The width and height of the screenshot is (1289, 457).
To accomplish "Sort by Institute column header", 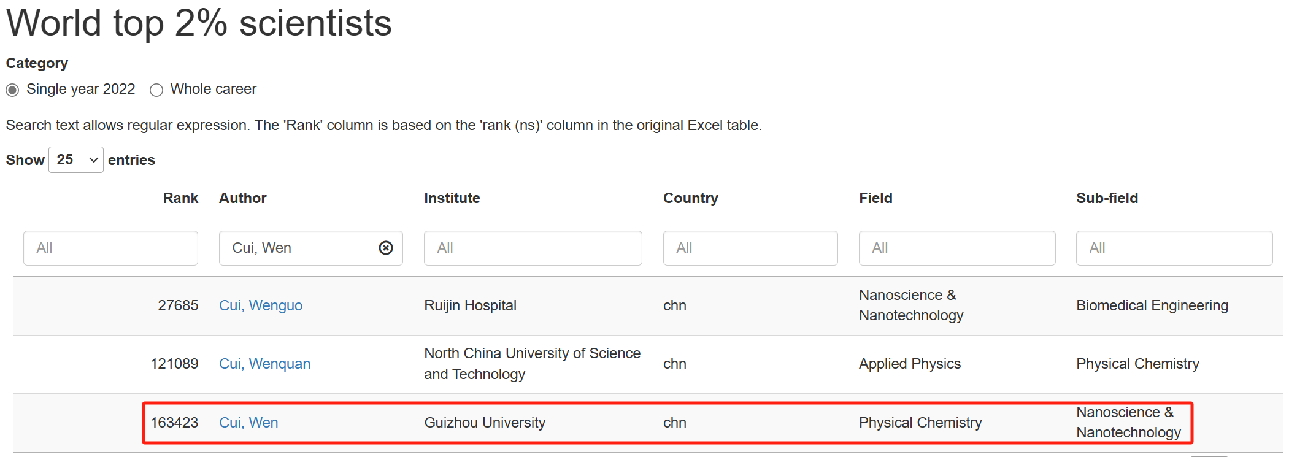I will pos(452,198).
